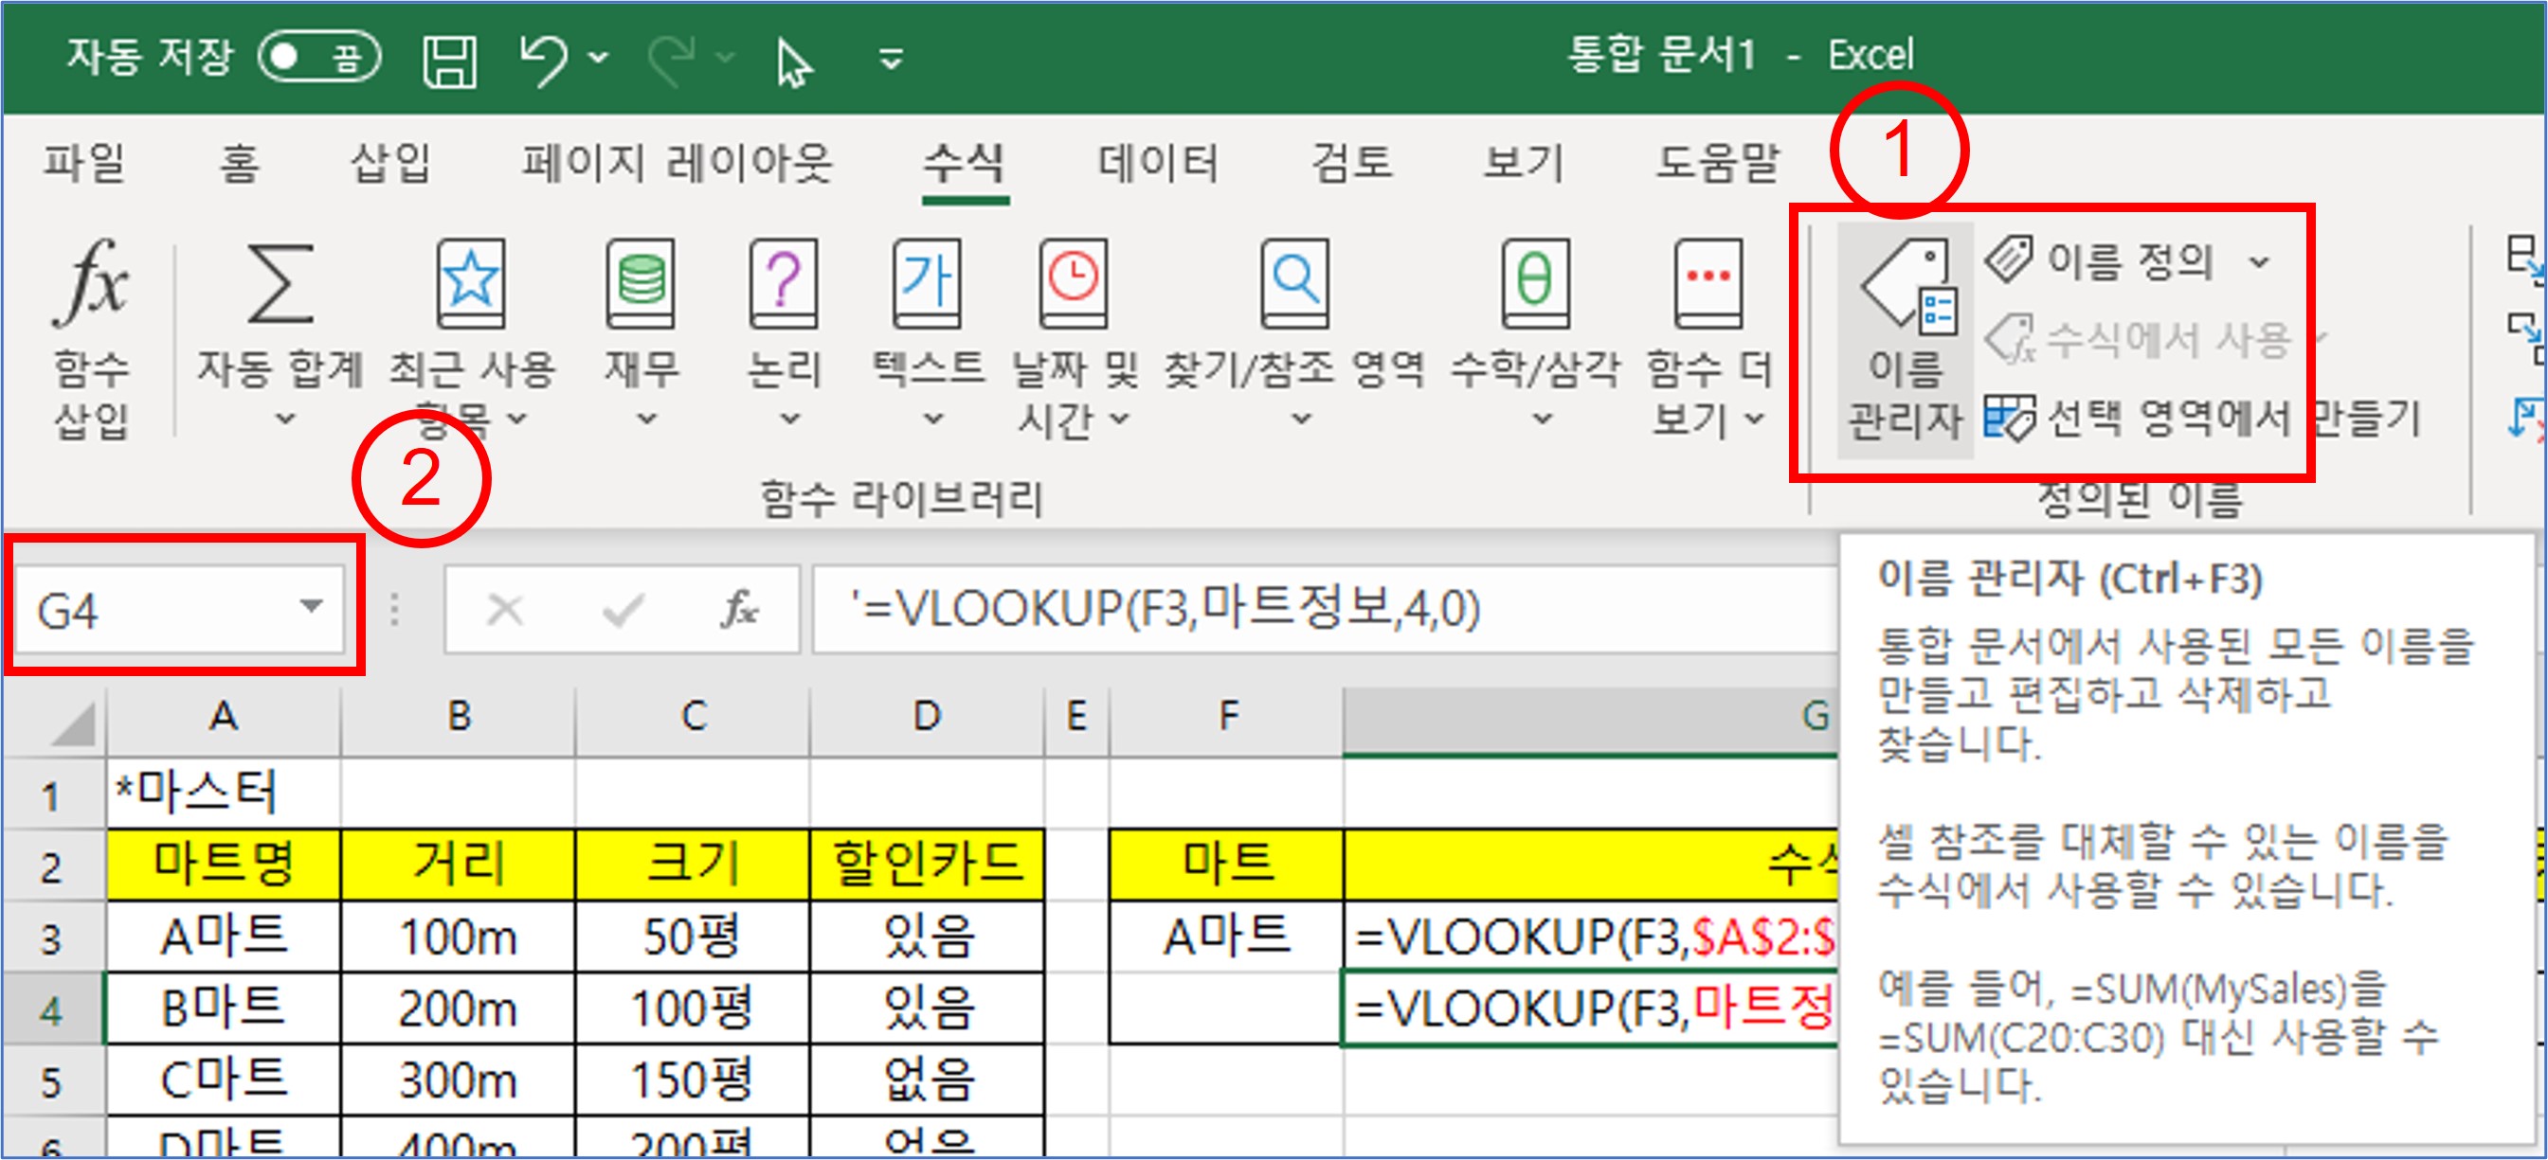Screen dimensions: 2548x1160
Task: Select cell A3 containing A마트
Action: pos(224,937)
